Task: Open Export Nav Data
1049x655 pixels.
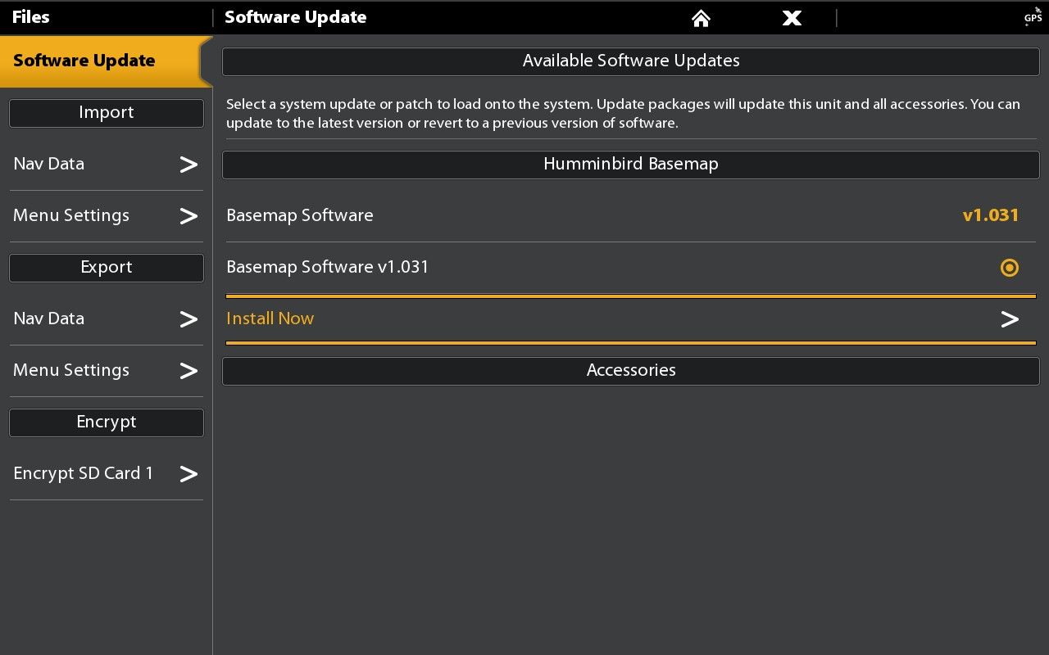Action: click(107, 318)
